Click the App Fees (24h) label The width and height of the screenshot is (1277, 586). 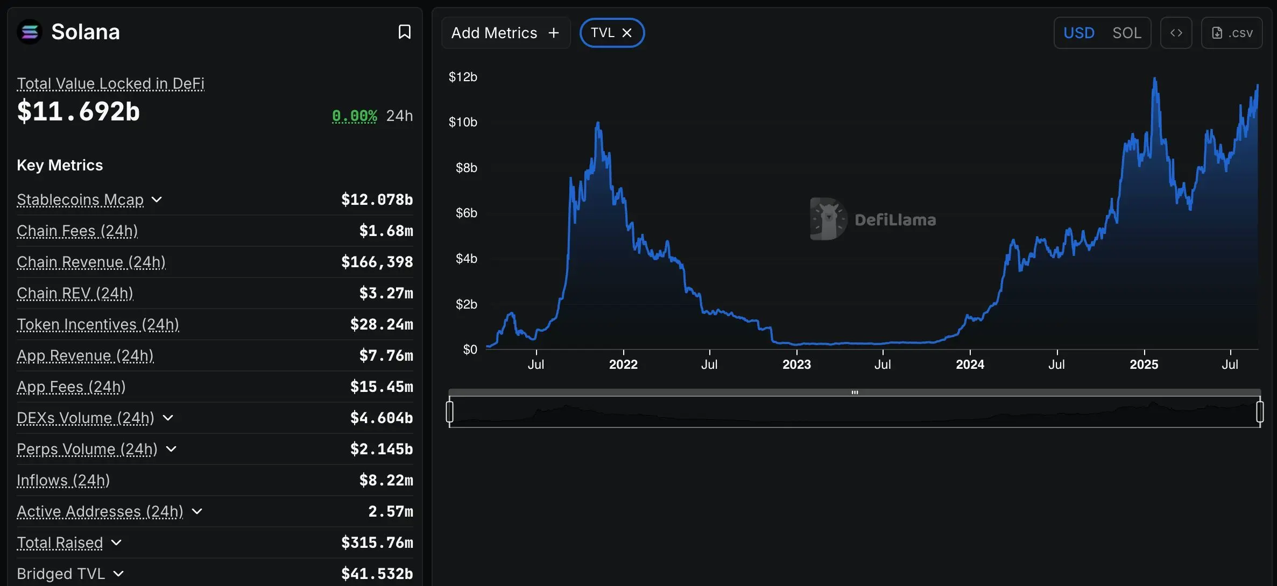tap(71, 387)
